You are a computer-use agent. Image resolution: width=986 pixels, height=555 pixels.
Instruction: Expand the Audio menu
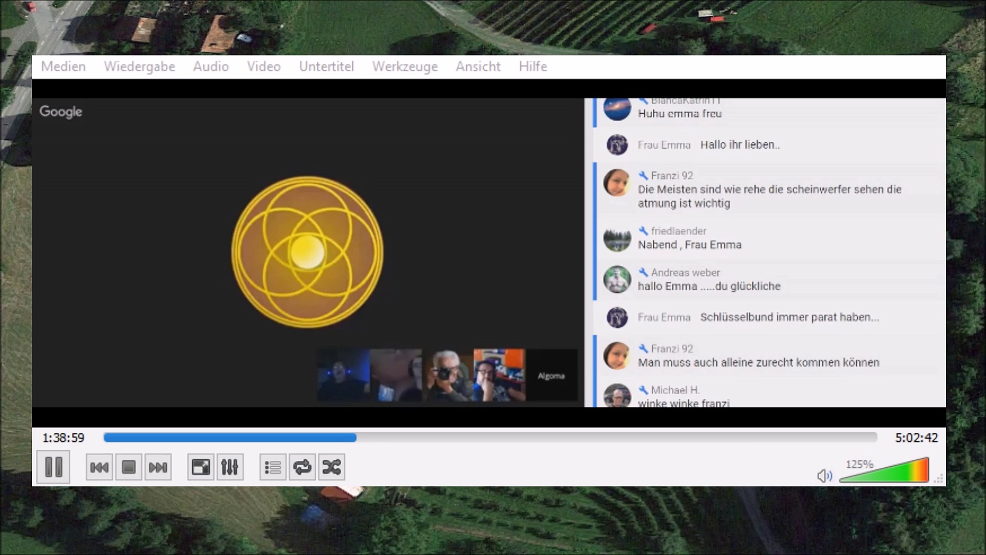click(x=211, y=67)
